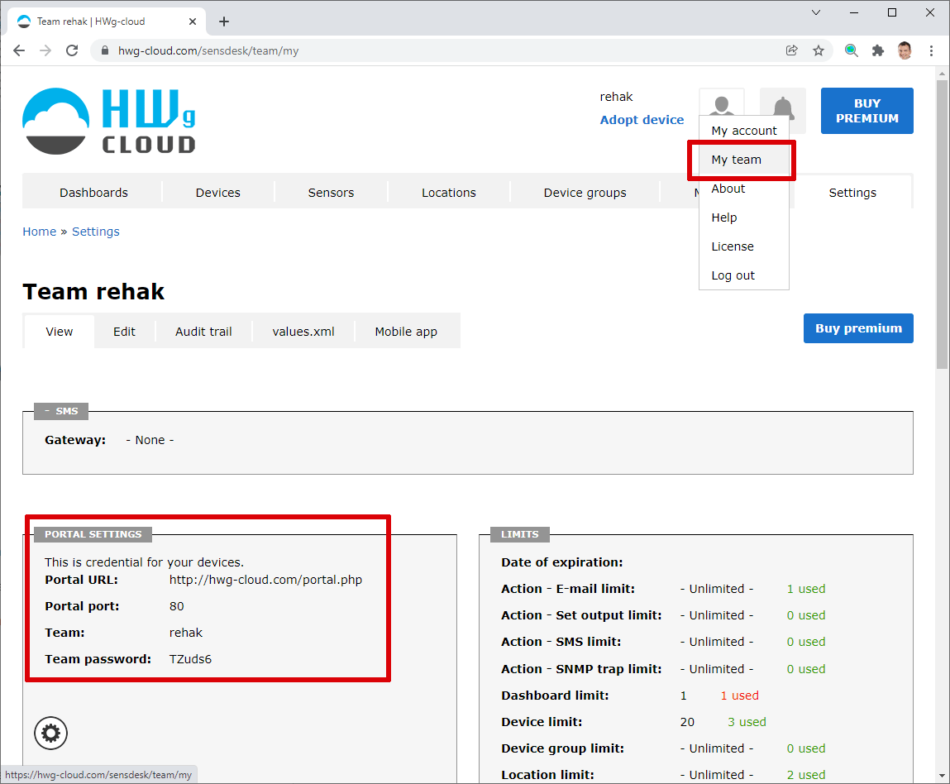Click the Chrome profile avatar
This screenshot has height=784, width=950.
[x=905, y=51]
